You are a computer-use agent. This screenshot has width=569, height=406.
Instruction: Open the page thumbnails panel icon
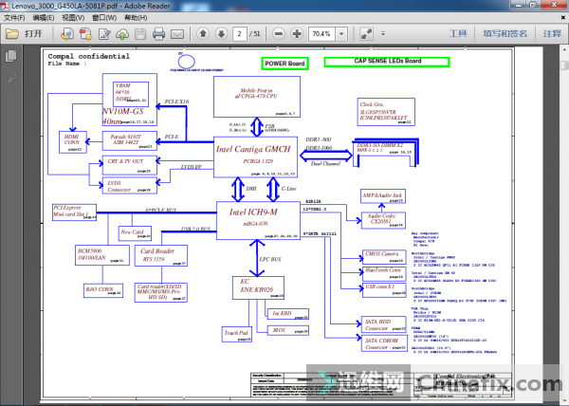[10, 56]
